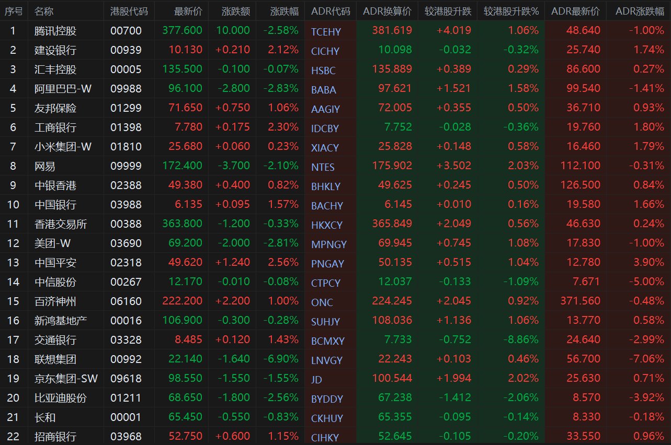671x445 pixels.
Task: Click the ADR price value 371.560
Action: 581,301
